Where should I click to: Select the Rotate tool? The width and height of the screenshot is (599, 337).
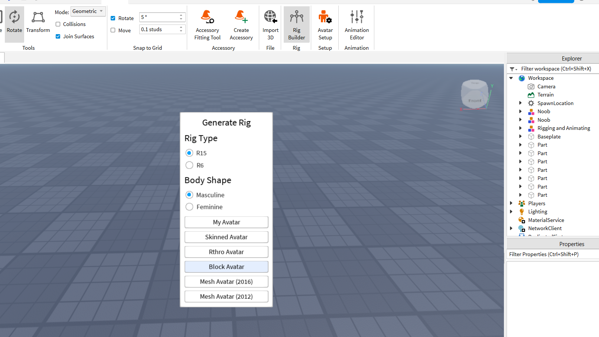click(x=14, y=22)
